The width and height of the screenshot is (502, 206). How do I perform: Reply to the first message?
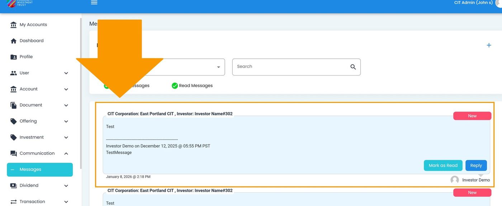click(x=476, y=166)
